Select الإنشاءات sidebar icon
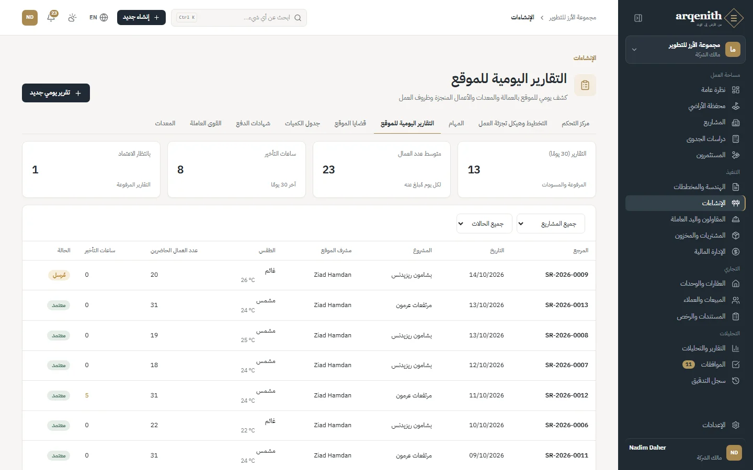The height and width of the screenshot is (470, 753). 736,203
